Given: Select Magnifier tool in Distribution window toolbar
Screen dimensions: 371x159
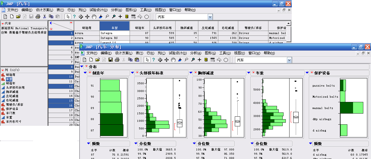Looking at the screenshot, I should pyautogui.click(x=193, y=60).
